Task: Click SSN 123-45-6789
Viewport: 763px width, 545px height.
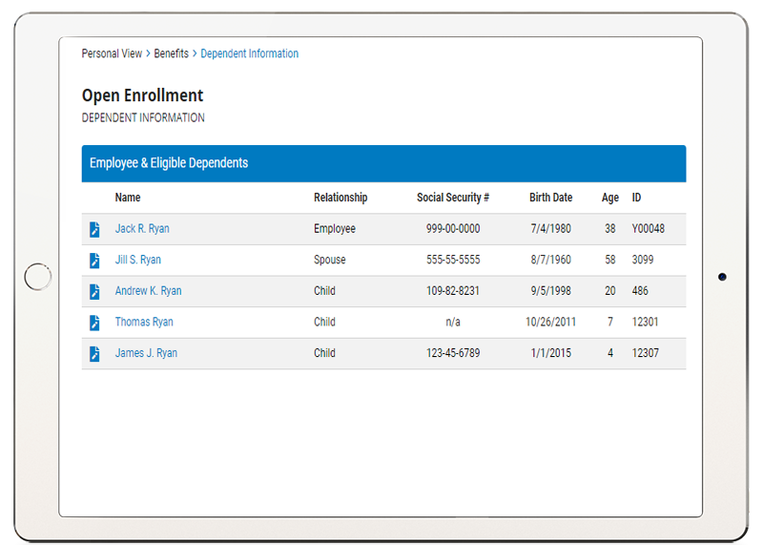Action: coord(453,353)
